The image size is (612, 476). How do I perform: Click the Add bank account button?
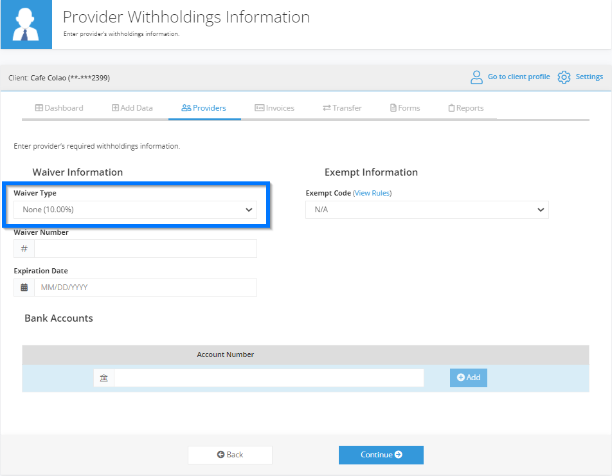(469, 378)
